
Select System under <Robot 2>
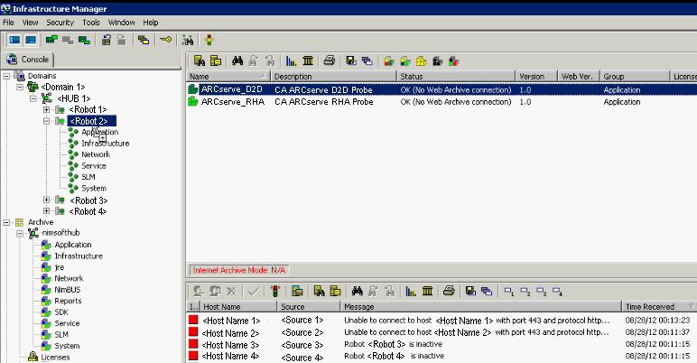pyautogui.click(x=94, y=188)
